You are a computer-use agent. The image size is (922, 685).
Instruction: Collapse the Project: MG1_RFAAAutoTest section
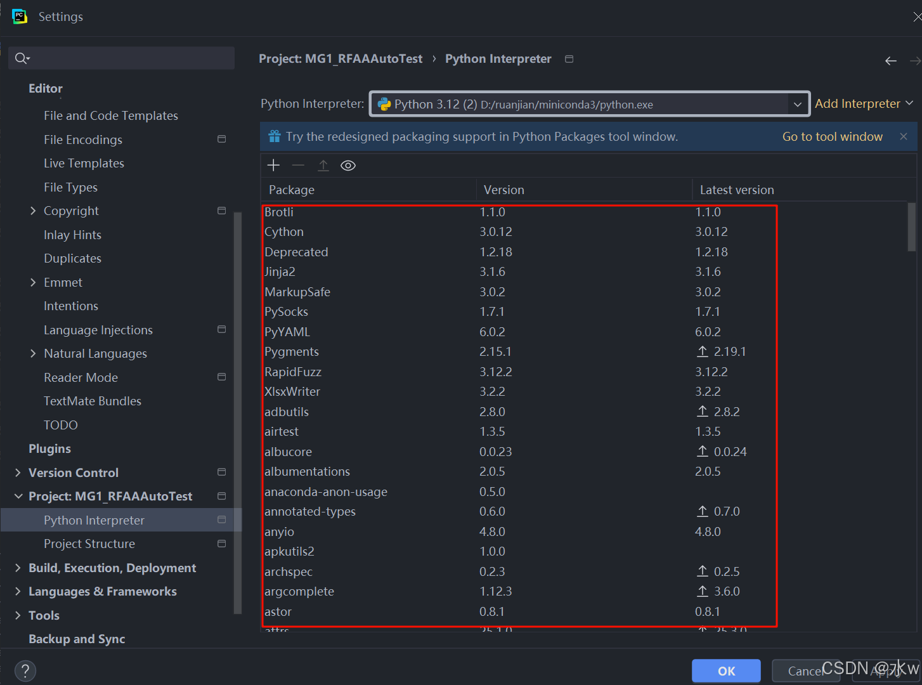coord(18,496)
